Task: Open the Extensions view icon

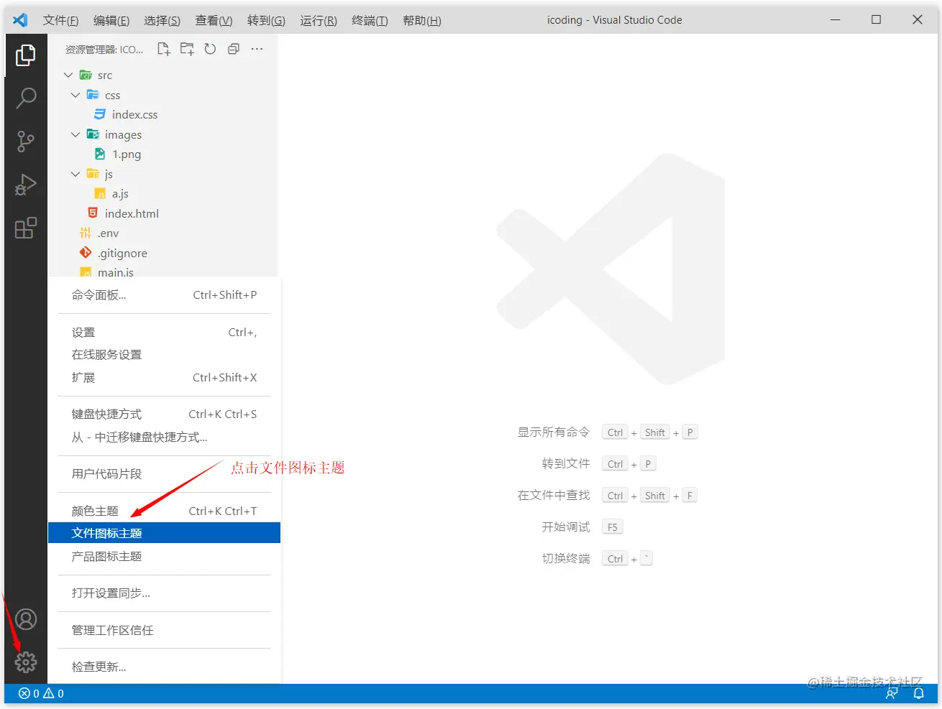Action: pyautogui.click(x=26, y=228)
